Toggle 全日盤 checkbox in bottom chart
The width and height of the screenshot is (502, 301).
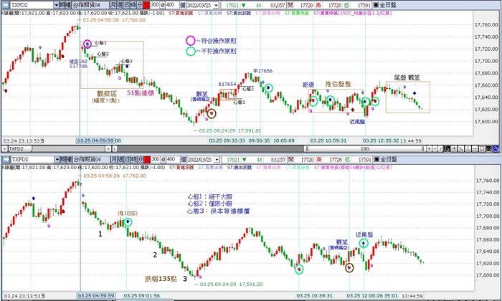[x=376, y=159]
